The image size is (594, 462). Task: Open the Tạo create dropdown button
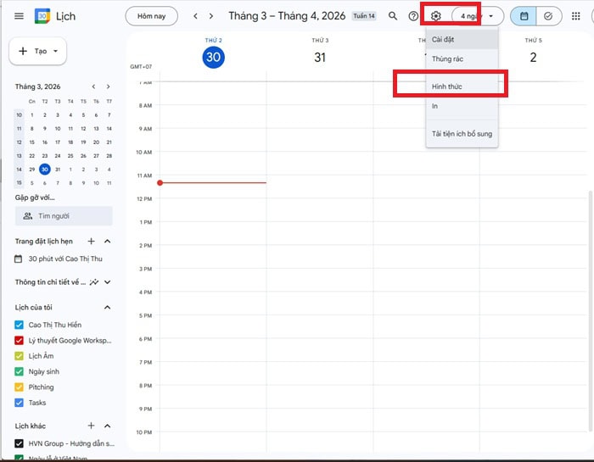click(37, 52)
